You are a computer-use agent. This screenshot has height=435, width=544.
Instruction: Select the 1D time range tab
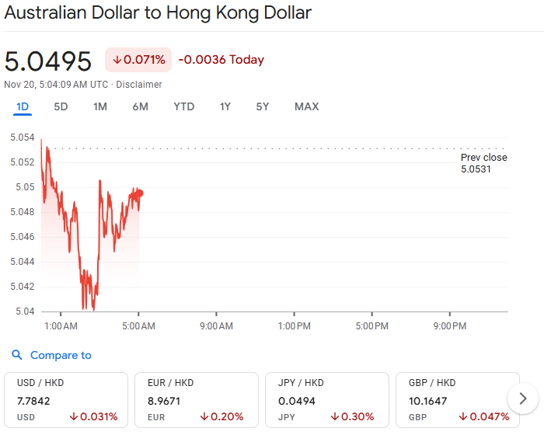coord(23,106)
